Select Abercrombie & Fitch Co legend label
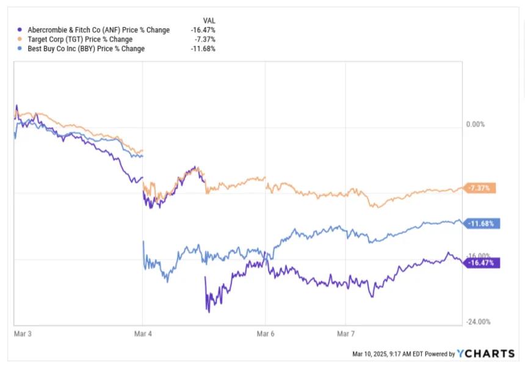Screen dimensions: 525x367 coord(98,30)
